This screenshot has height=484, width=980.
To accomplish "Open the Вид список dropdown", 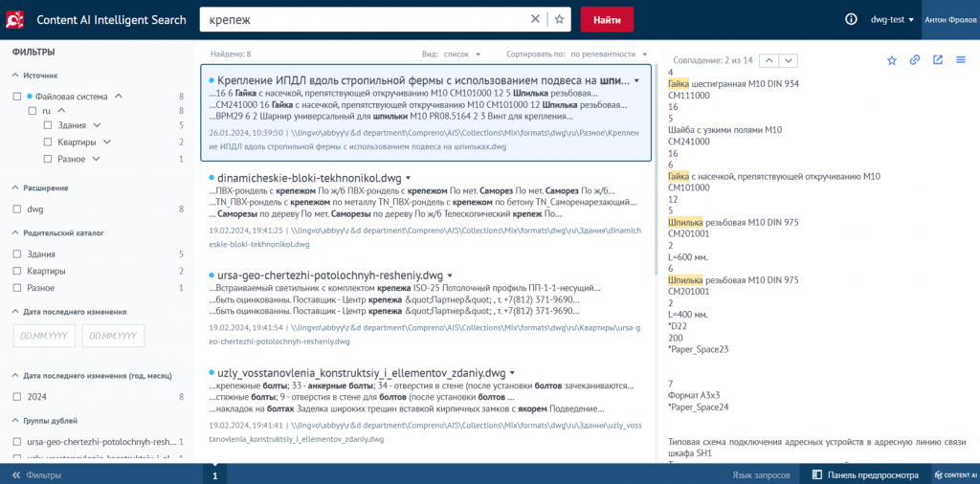I will (461, 55).
